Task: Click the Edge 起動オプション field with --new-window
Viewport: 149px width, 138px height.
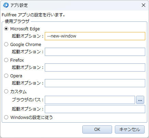Action: coord(95,36)
